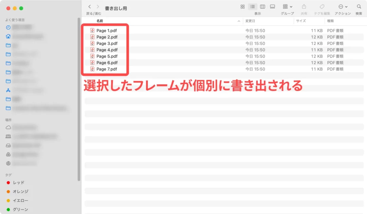Viewport: 367px width, 214px height.
Task: Select the Page 4.pdf file icon
Action: coord(92,50)
